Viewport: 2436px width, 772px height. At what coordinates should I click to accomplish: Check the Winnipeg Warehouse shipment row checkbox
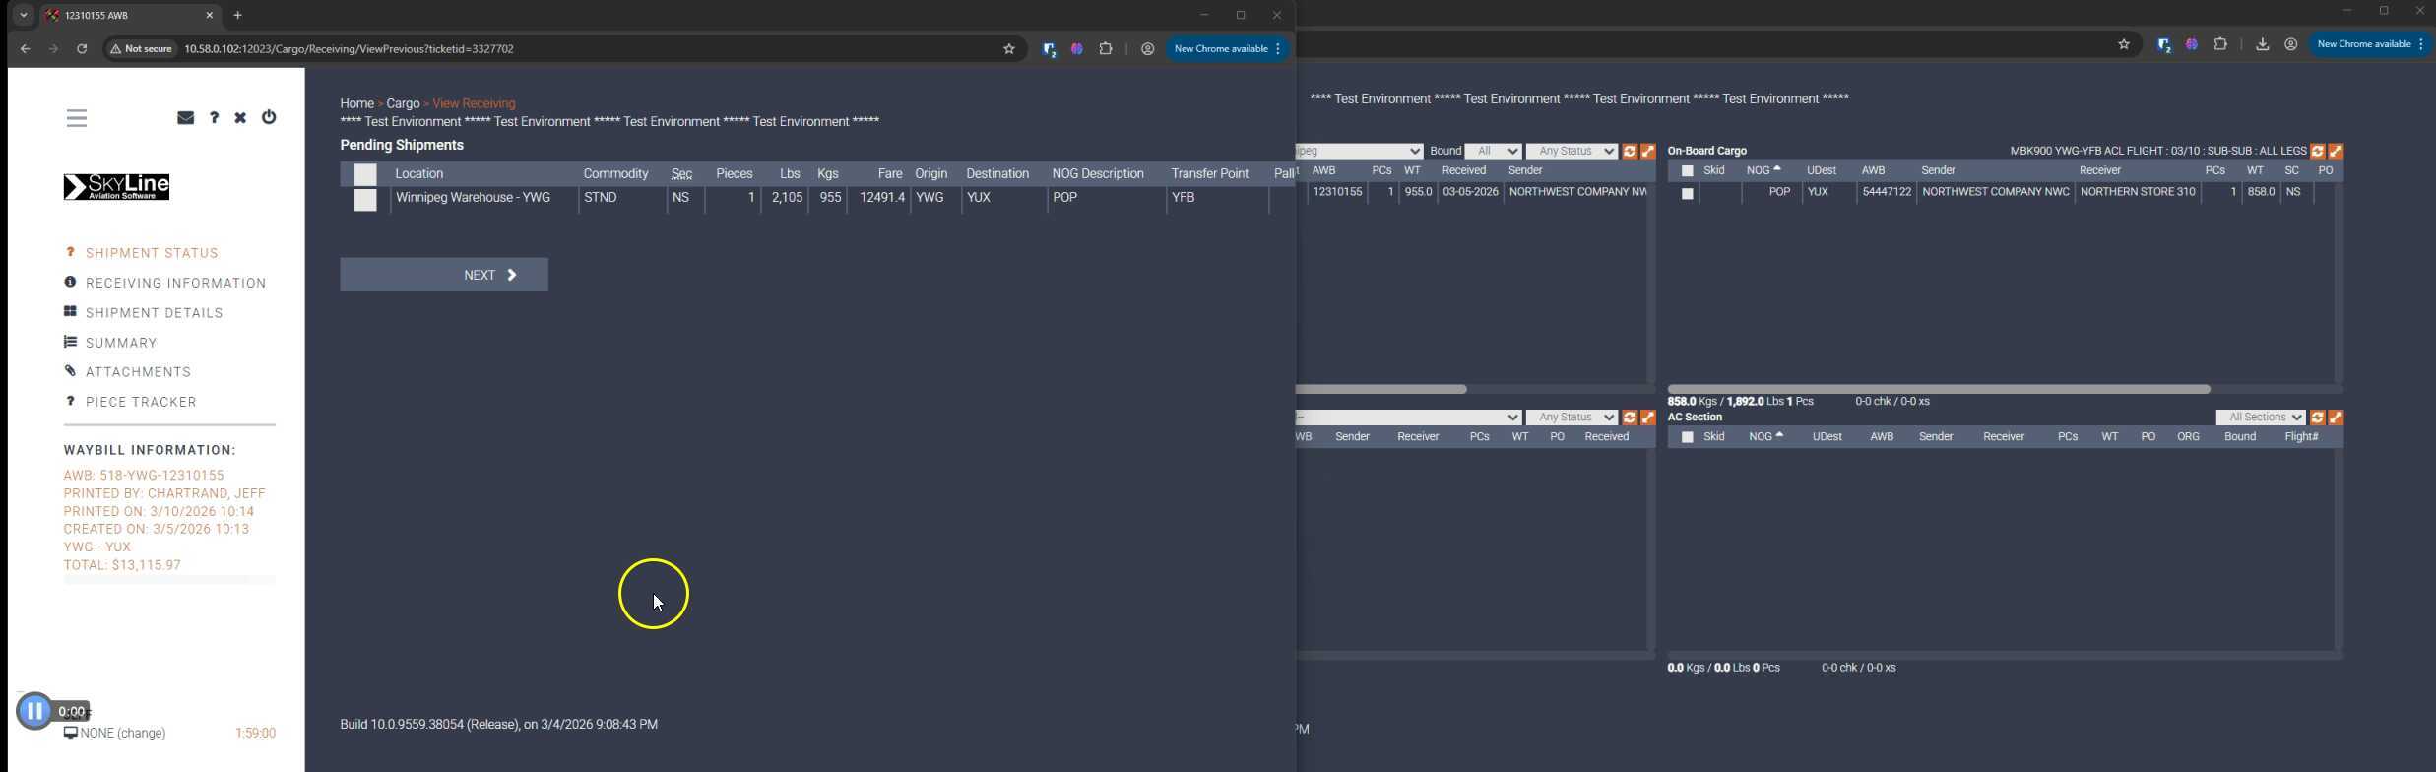tap(365, 200)
